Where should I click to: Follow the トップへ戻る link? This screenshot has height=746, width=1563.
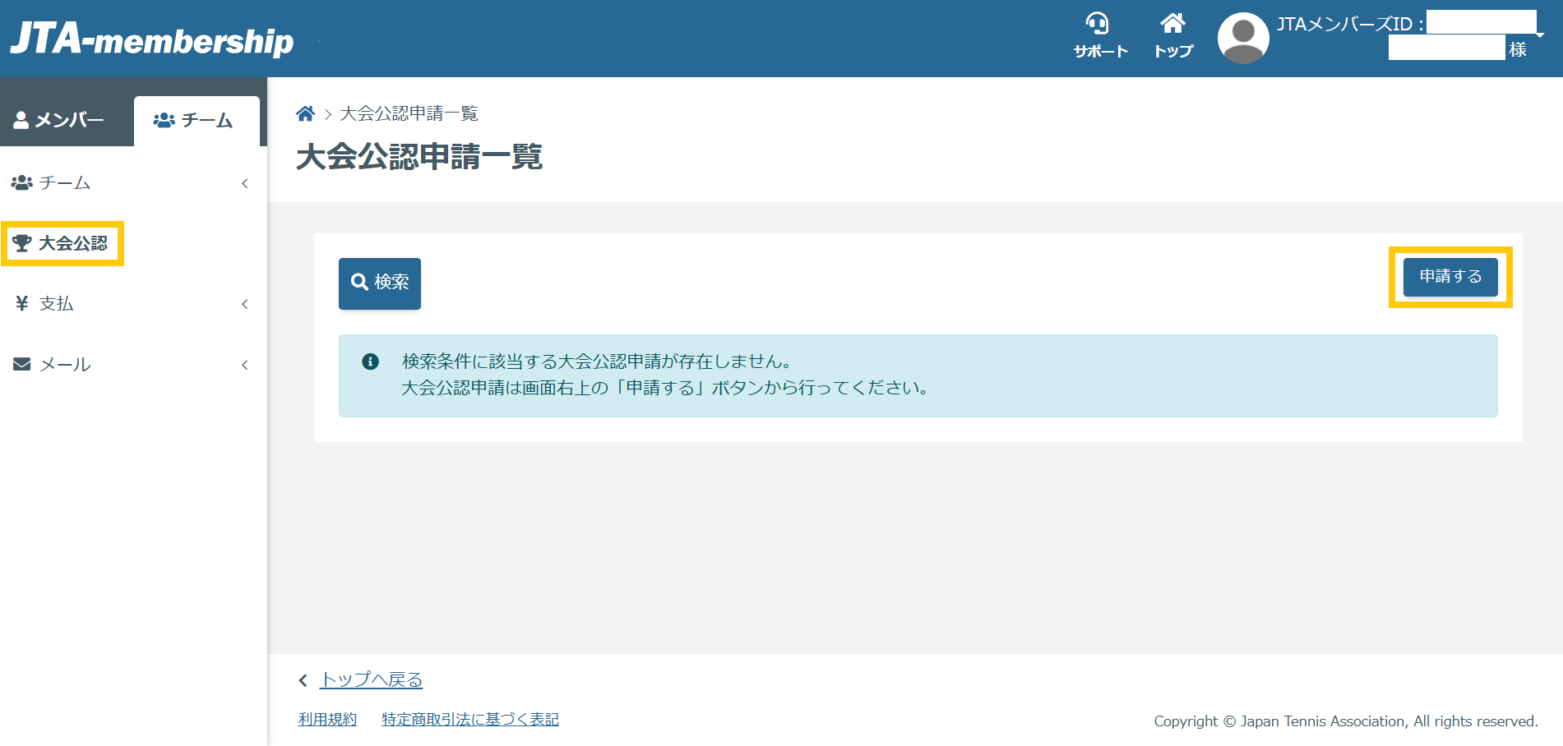(x=371, y=679)
